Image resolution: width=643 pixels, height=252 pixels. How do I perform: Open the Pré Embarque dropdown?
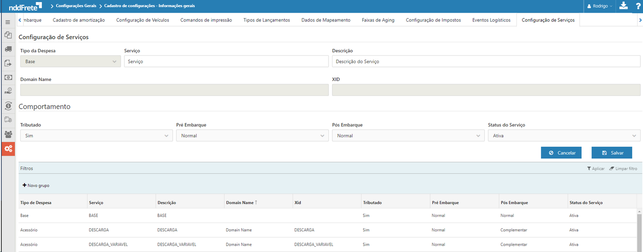[x=252, y=136]
